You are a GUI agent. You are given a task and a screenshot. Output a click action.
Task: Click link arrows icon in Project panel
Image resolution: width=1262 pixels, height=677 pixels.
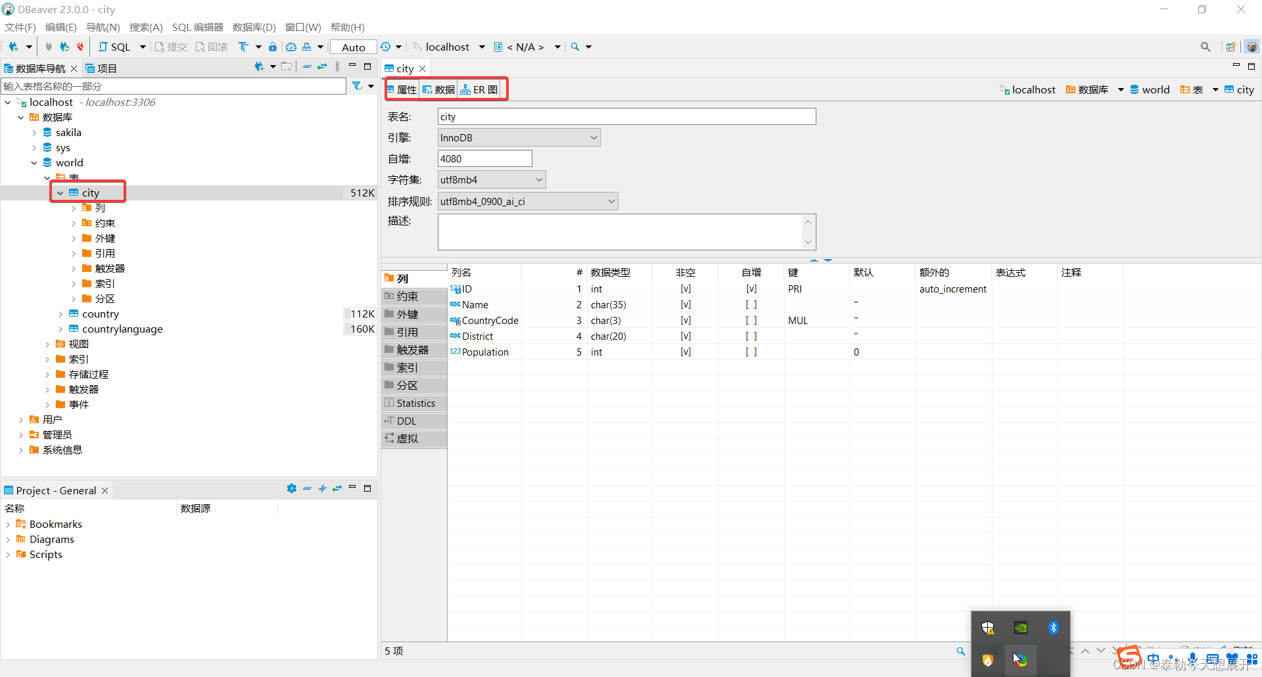click(x=337, y=488)
